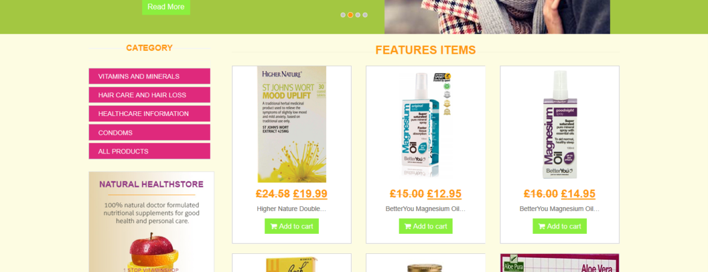Open Healthcare Information category
The image size is (708, 272).
pos(149,114)
